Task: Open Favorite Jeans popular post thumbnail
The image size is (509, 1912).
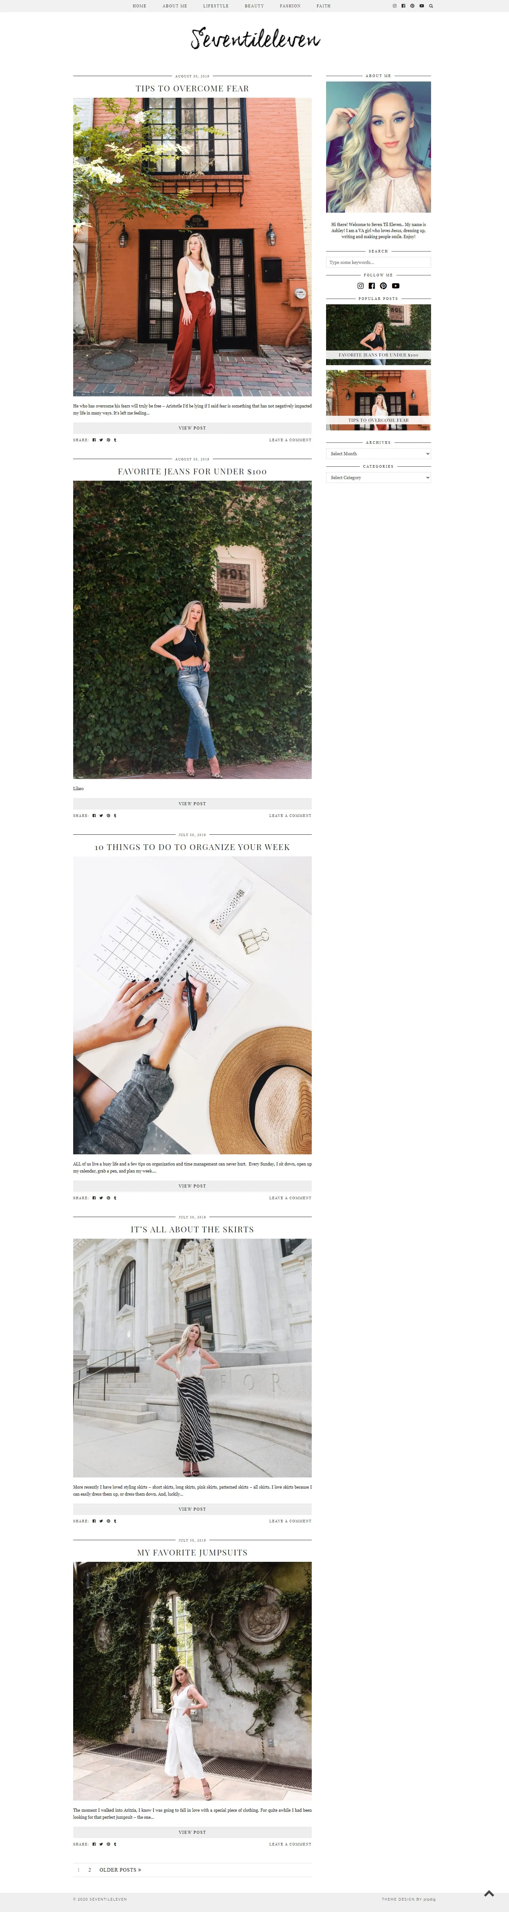Action: tap(379, 334)
